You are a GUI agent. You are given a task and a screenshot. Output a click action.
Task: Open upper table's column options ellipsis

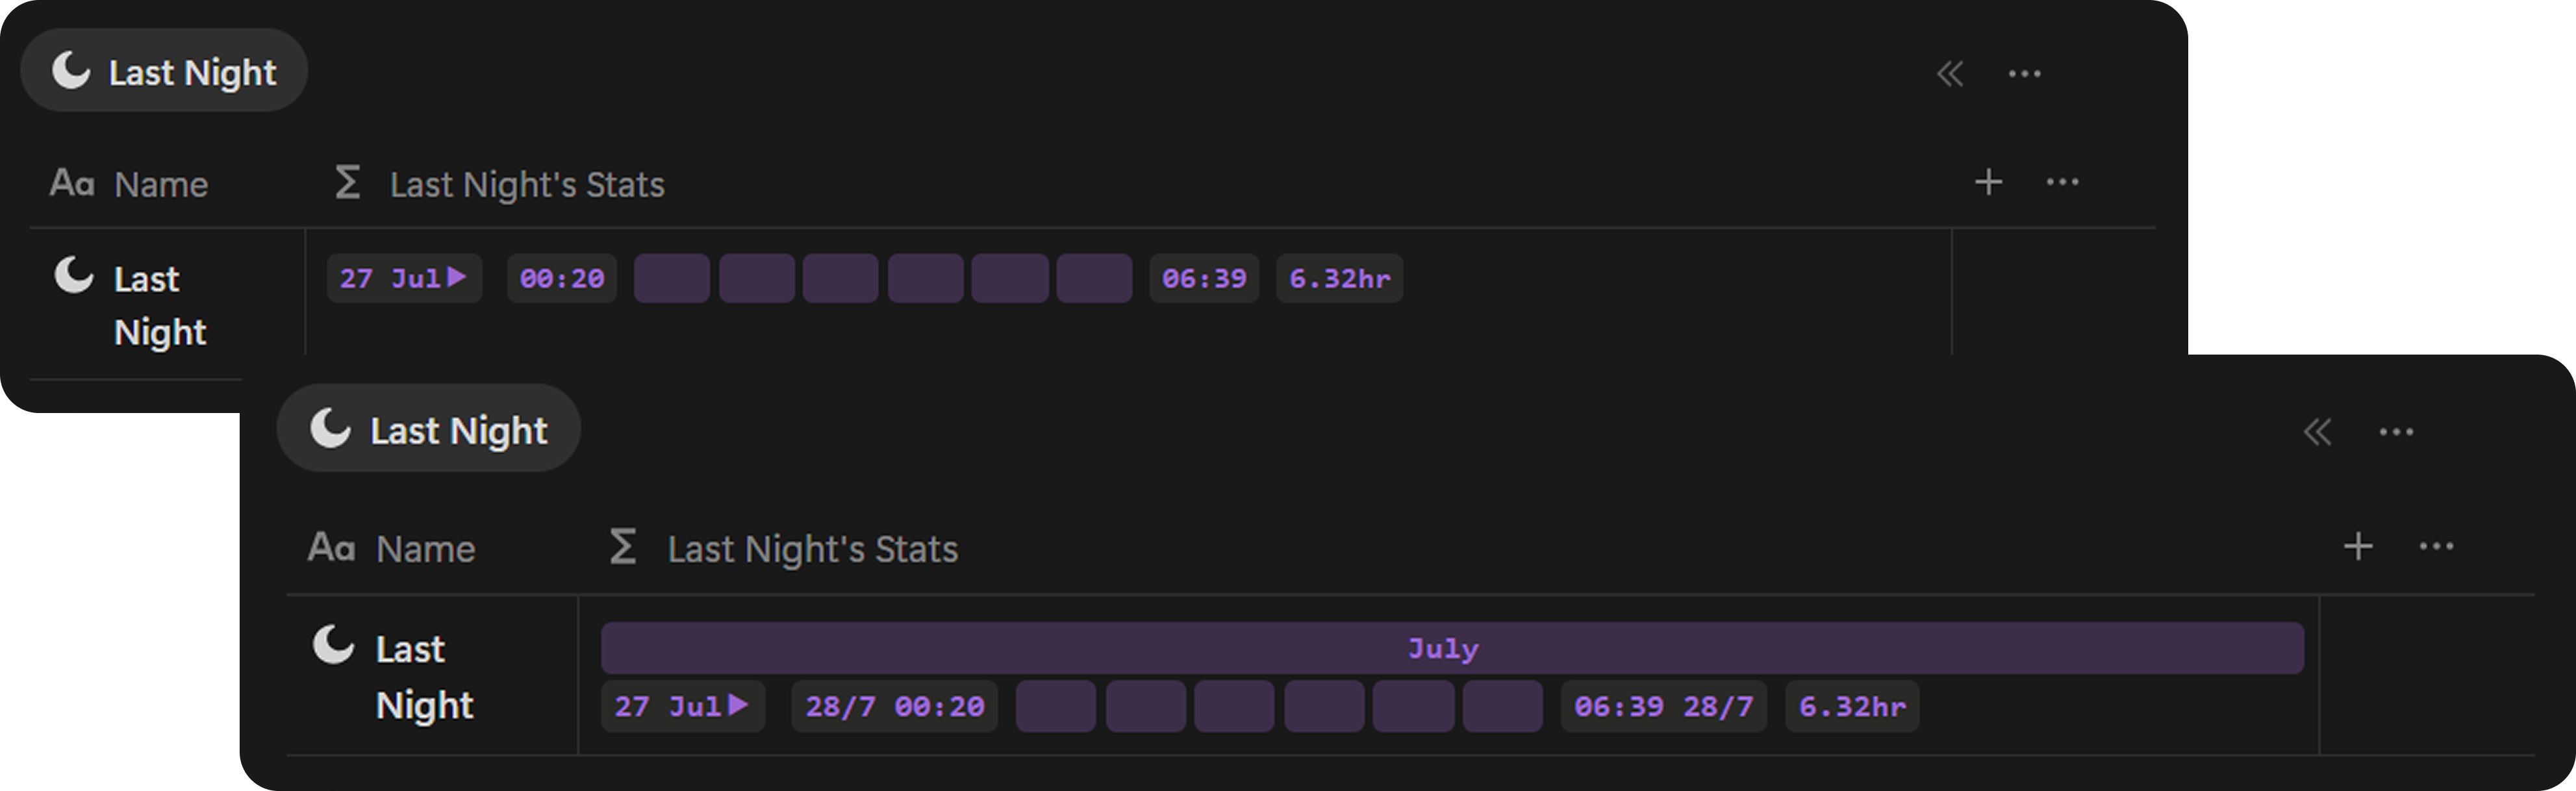pos(2062,182)
